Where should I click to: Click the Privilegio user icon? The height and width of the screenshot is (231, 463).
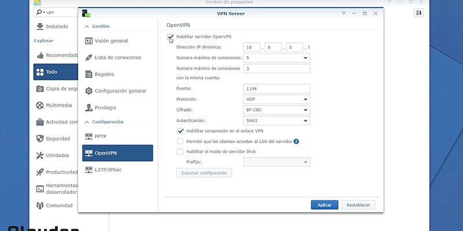[x=89, y=108]
